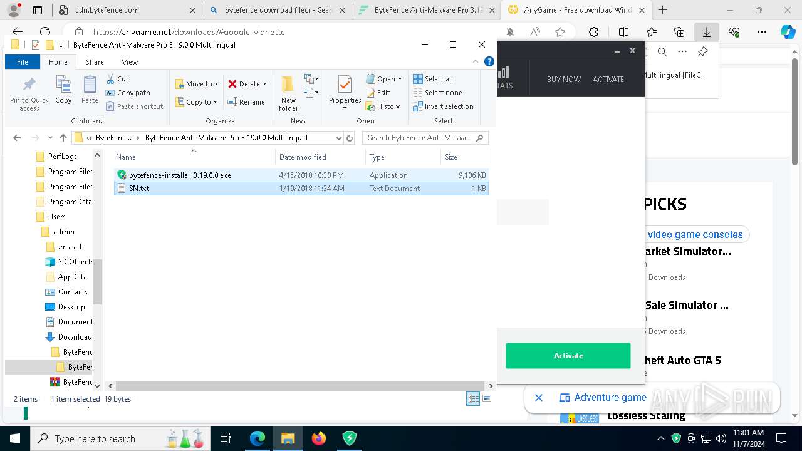Viewport: 802px width, 451px height.
Task: Sort by Date modified column
Action: 320,157
